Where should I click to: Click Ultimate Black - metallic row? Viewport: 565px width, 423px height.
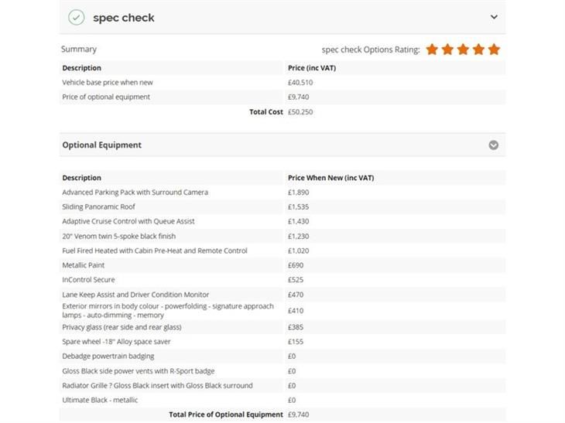coord(282,400)
